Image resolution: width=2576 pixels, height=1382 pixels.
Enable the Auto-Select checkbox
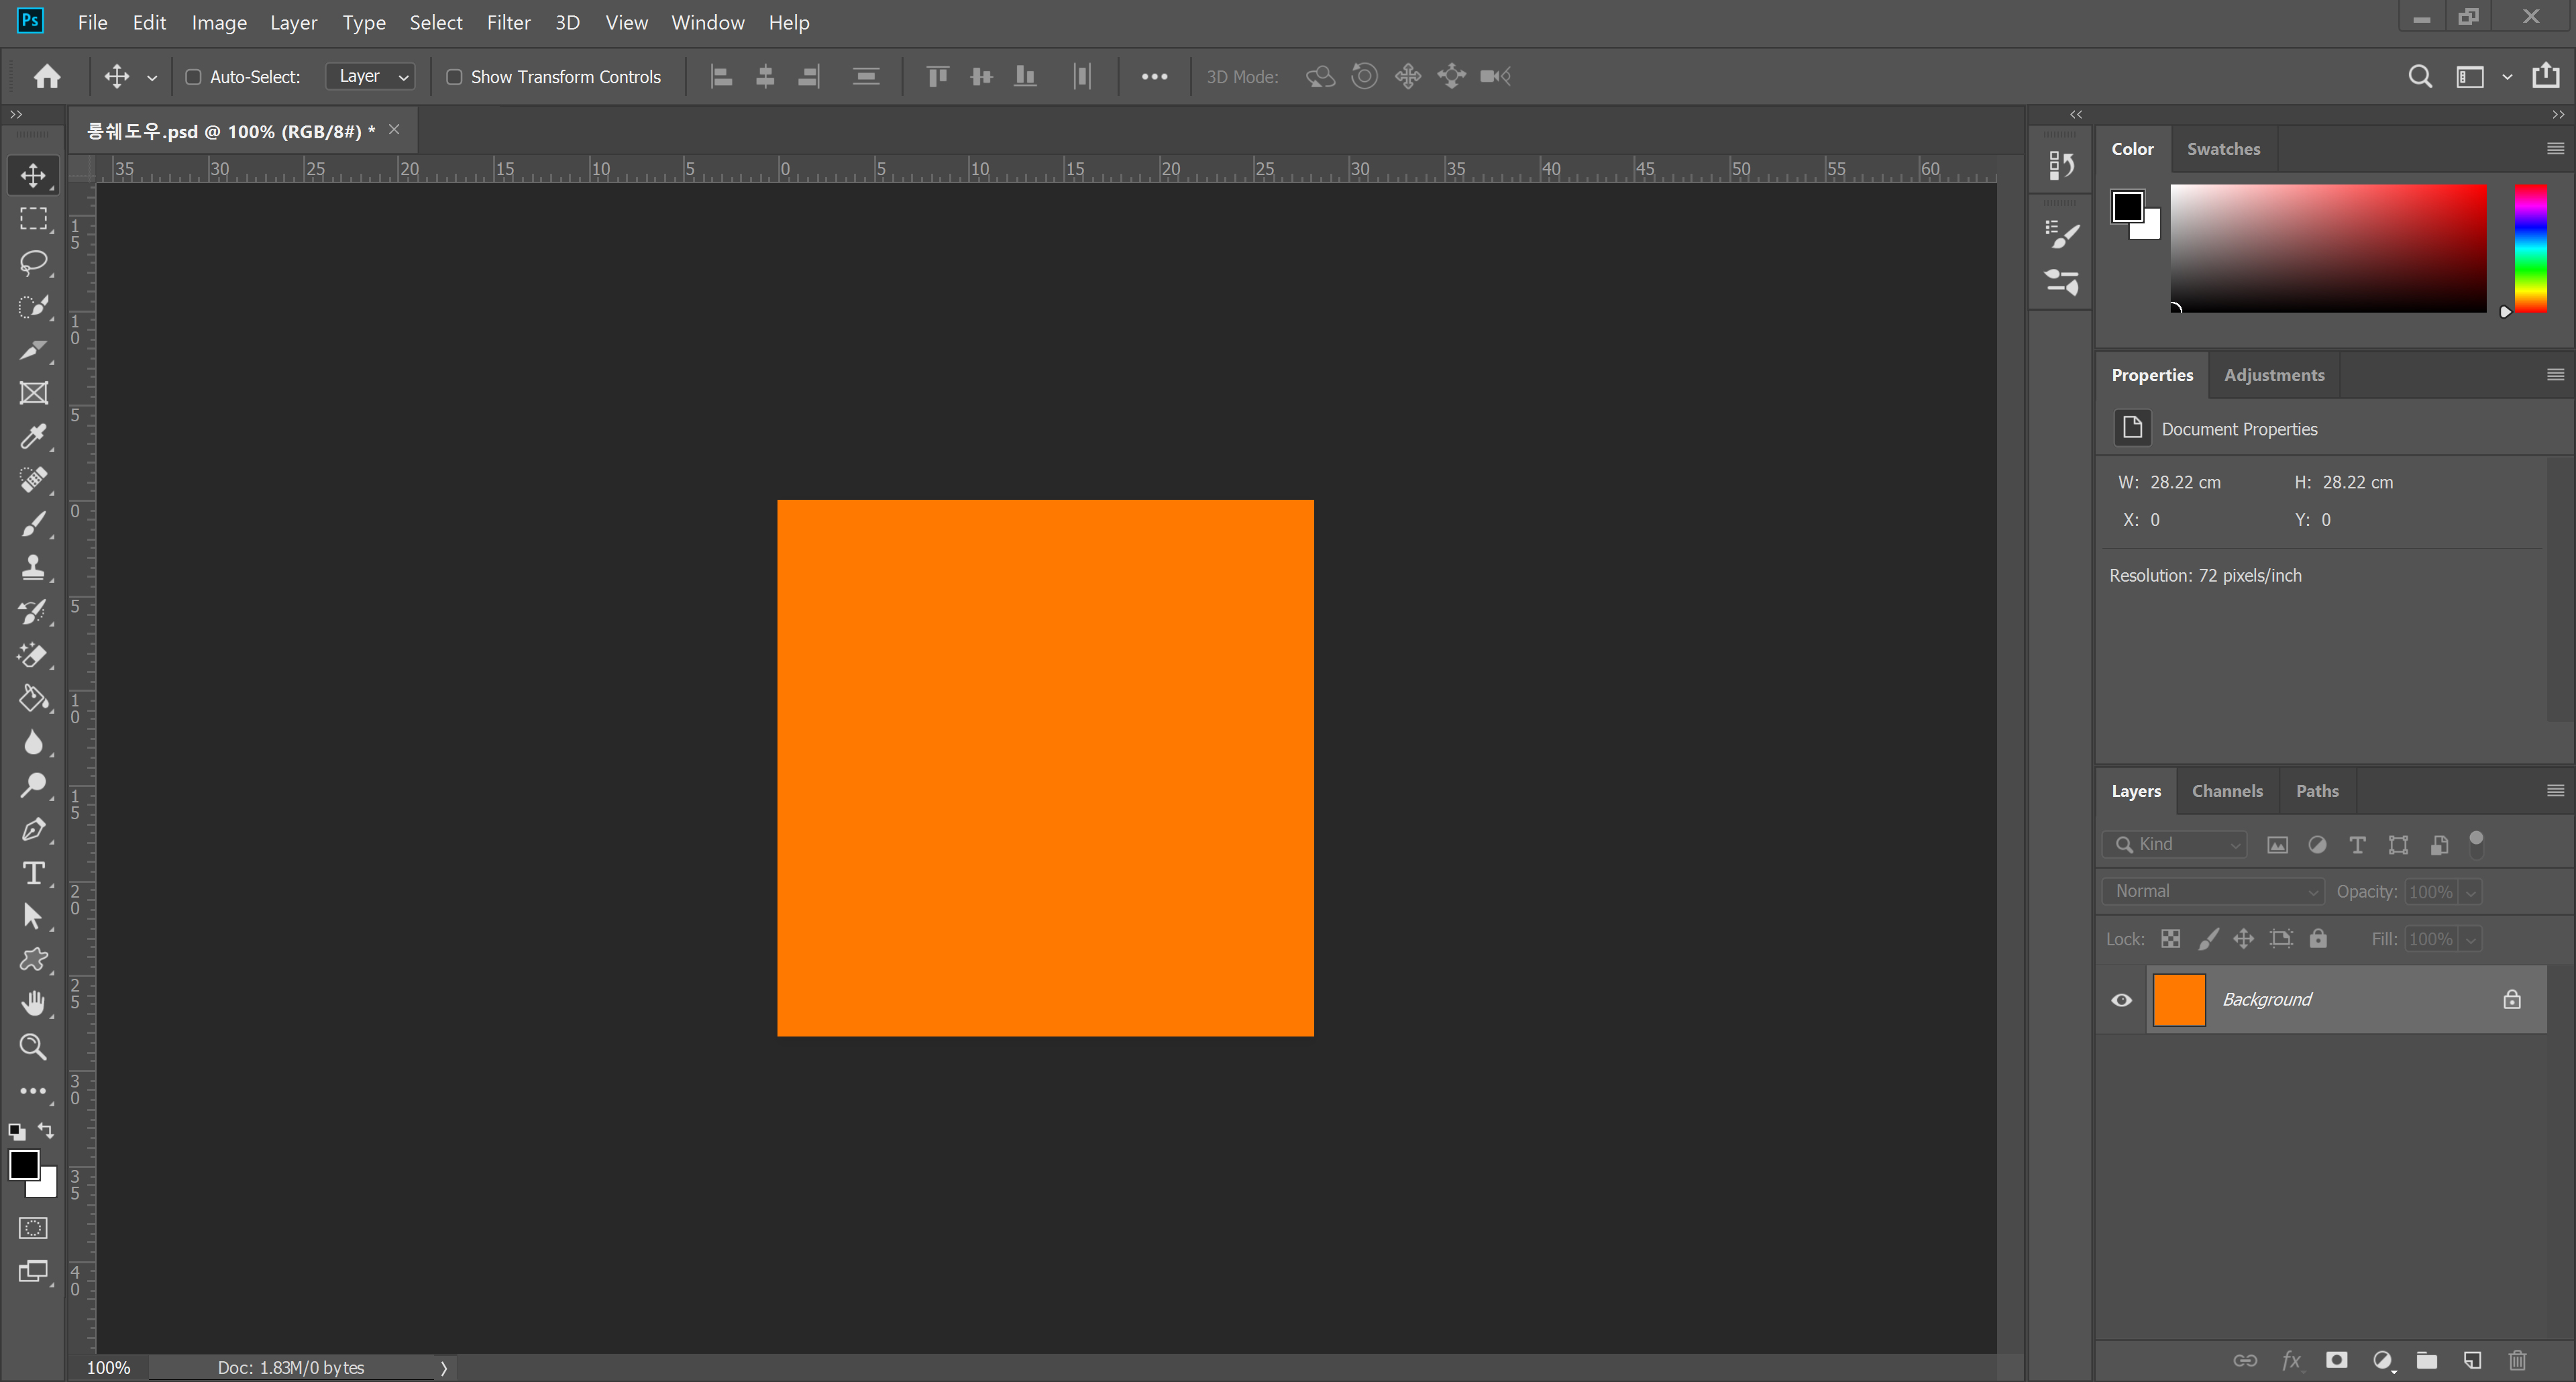(x=194, y=77)
